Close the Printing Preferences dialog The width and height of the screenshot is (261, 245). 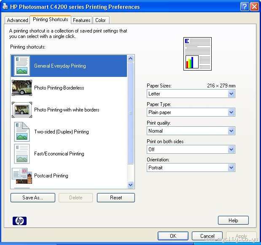coord(254,7)
